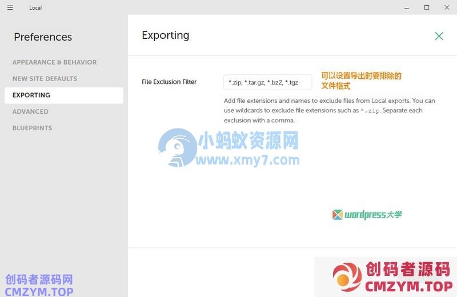Click the wordpress大学 logo icon
Viewport: 457px width, 297px height.
click(x=338, y=215)
